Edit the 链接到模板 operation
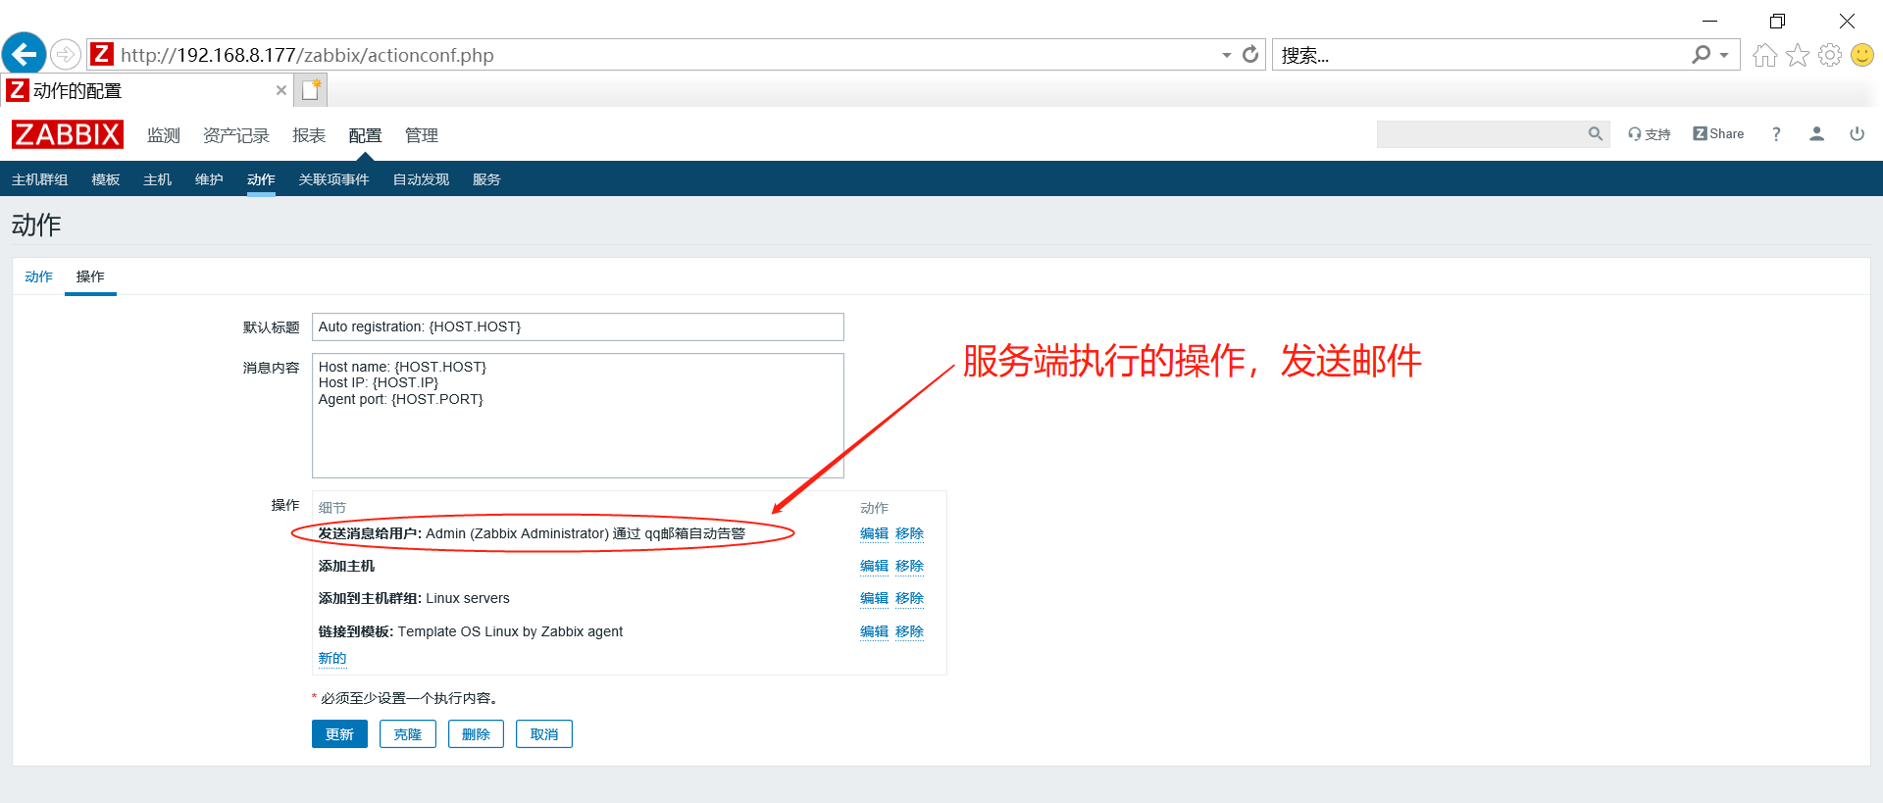Image resolution: width=1883 pixels, height=803 pixels. [874, 631]
